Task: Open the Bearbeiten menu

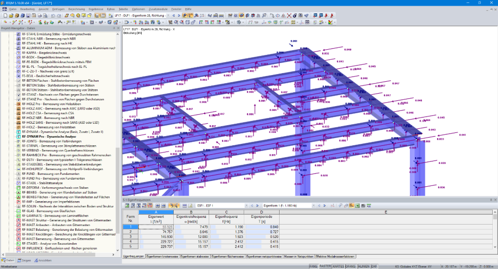Action: tap(27, 9)
